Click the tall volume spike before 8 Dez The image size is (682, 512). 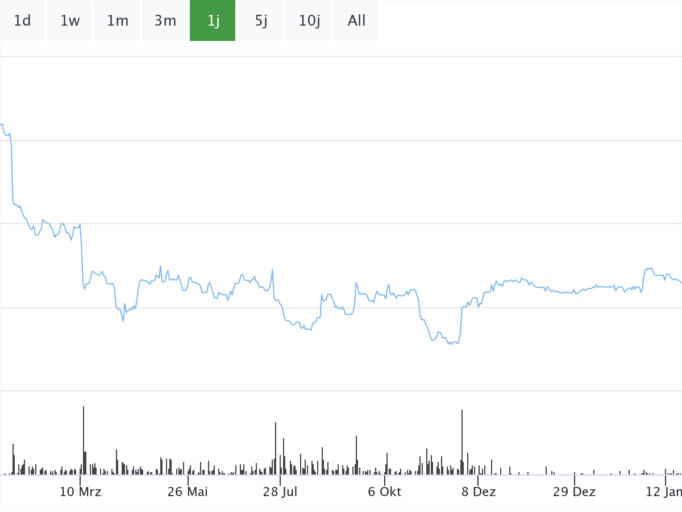tap(462, 441)
